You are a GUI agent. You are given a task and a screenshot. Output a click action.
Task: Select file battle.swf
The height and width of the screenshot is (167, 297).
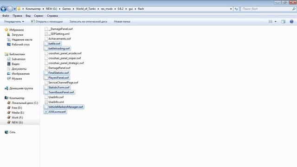coord(52,44)
